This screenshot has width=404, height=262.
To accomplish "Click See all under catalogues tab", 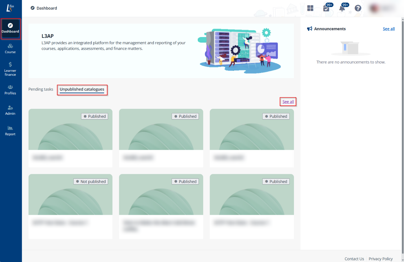I will click(x=288, y=102).
